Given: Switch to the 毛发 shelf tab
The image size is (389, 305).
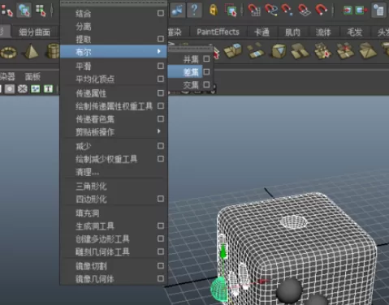Looking at the screenshot, I should [x=355, y=32].
